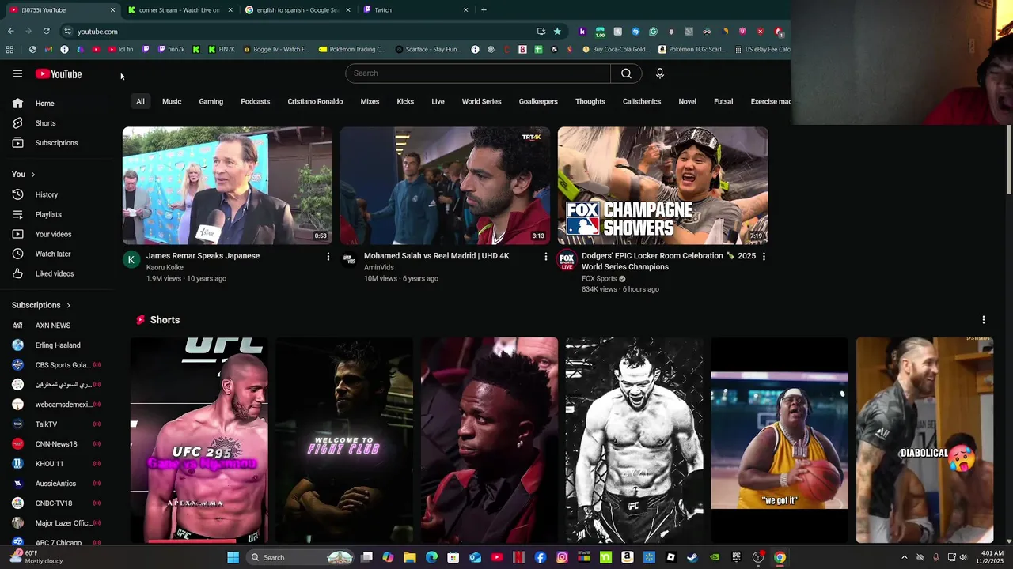Image resolution: width=1013 pixels, height=569 pixels.
Task: Open the UFC 295 short
Action: (x=199, y=440)
